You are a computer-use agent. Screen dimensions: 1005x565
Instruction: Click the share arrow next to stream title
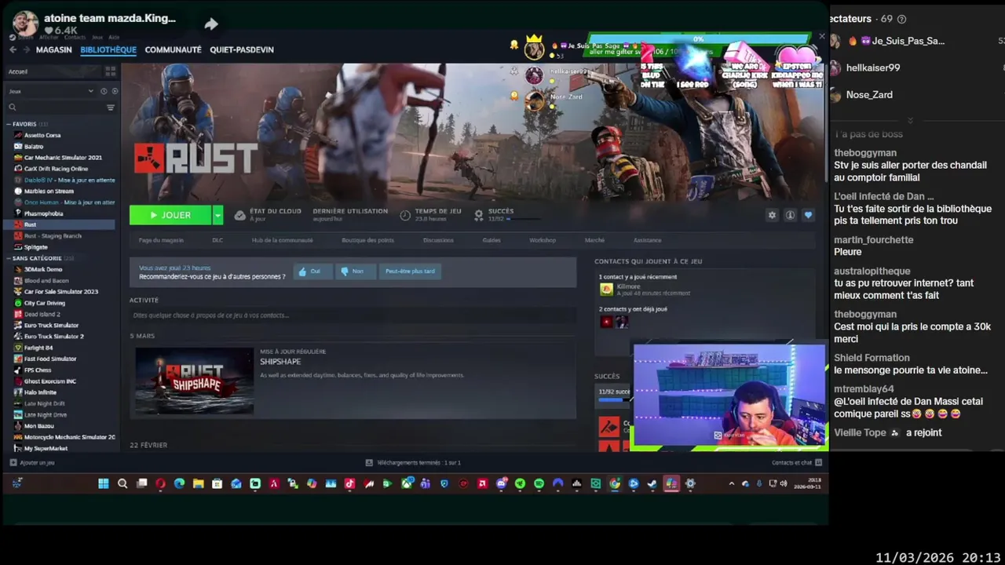[x=211, y=24]
